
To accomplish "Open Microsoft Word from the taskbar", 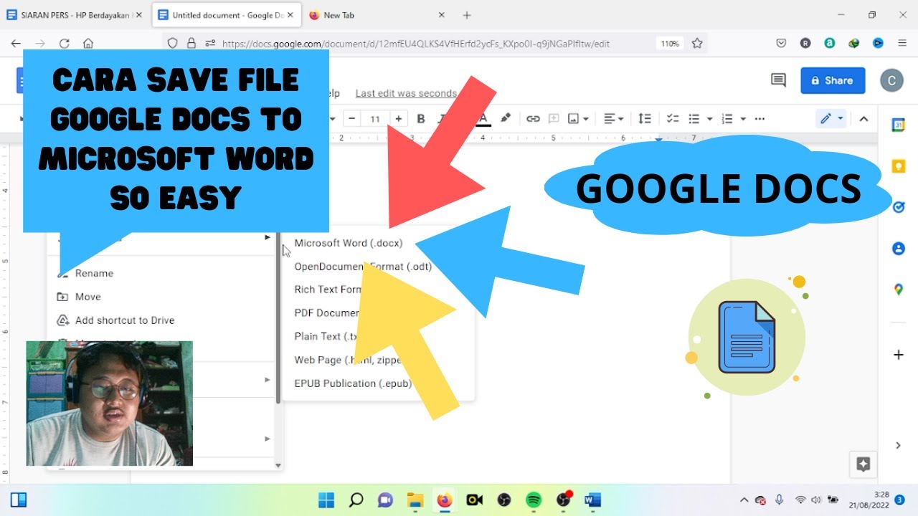I will tap(592, 500).
